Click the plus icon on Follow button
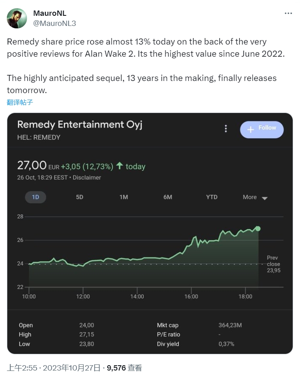The width and height of the screenshot is (300, 379). 251,129
